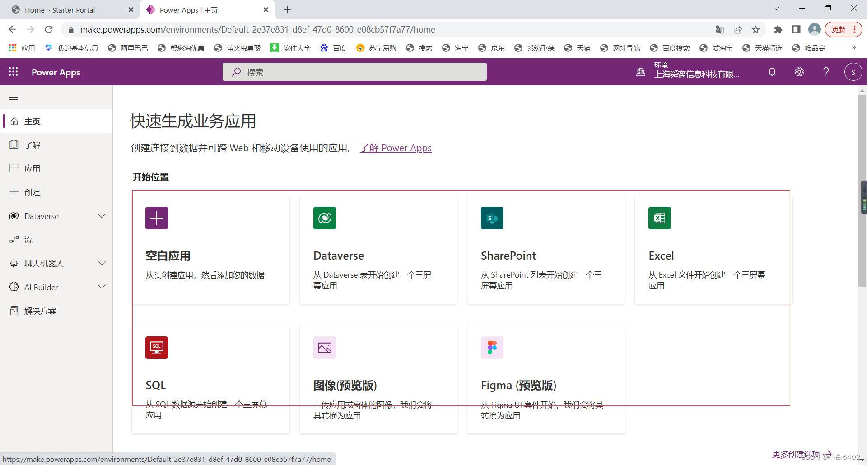Open the 天猫精选 bookmark
The height and width of the screenshot is (465, 867).
762,48
